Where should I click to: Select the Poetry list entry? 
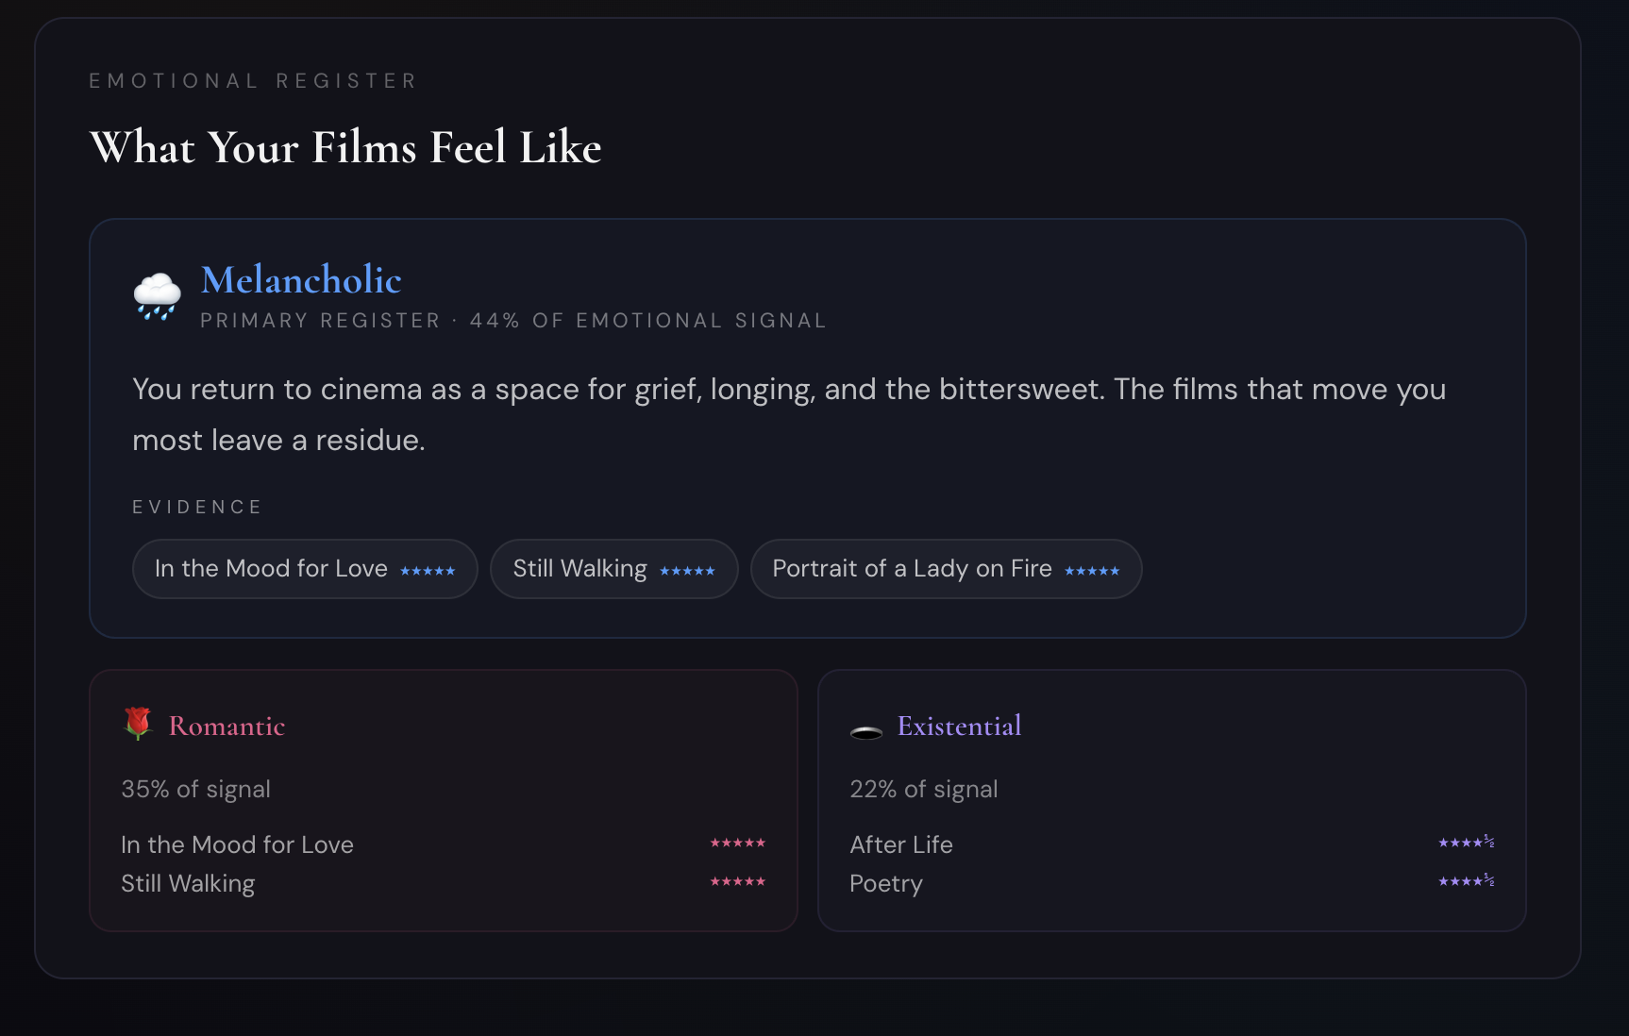[x=885, y=883]
